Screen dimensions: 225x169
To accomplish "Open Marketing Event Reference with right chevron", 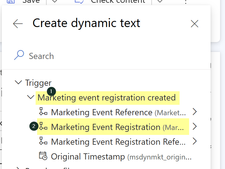I will [x=194, y=112].
